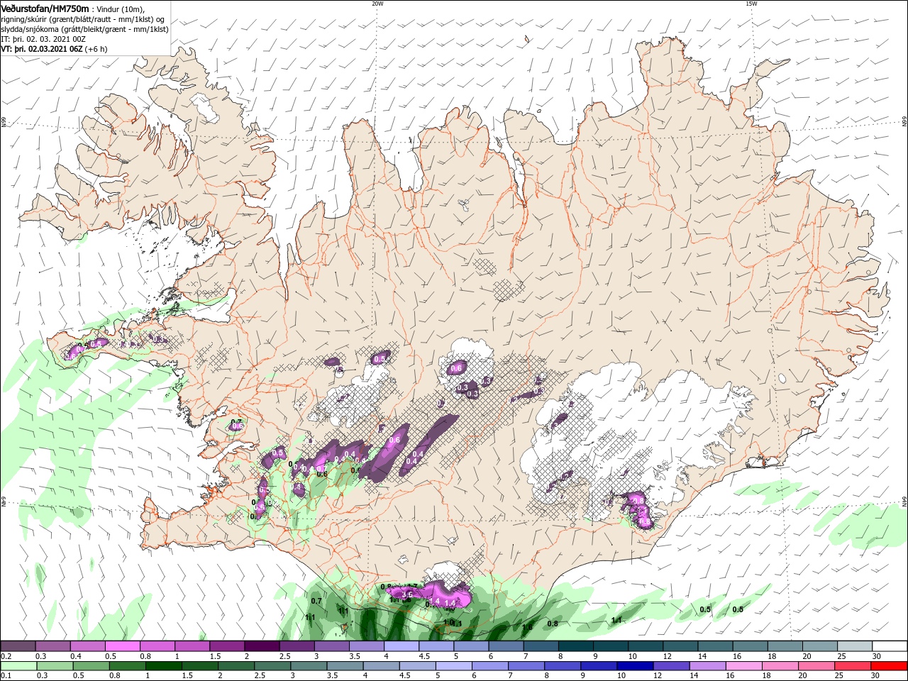
Task: Click the 'IT: þri. 02. 03. 2021 00Z' line
Action: [42, 39]
